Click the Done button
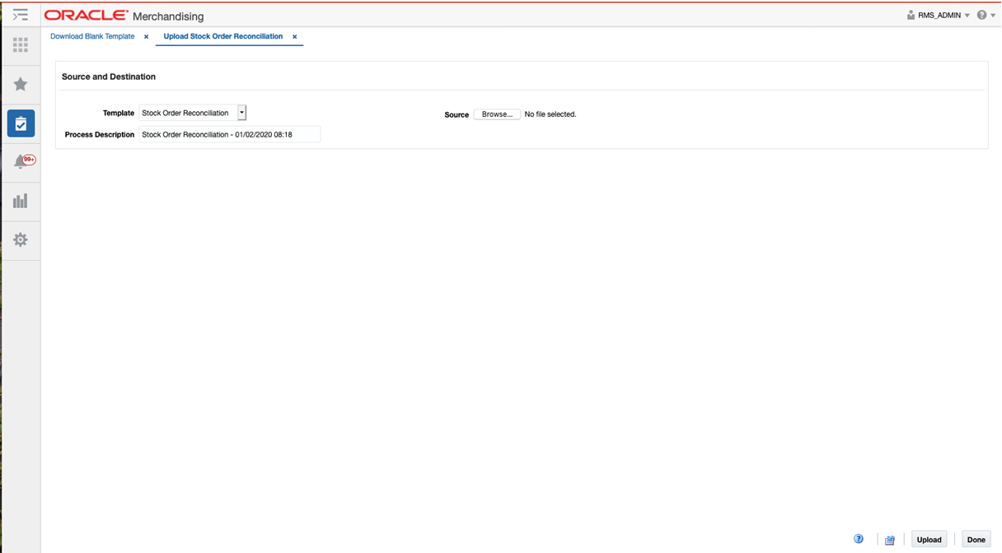The image size is (1002, 553). point(976,539)
